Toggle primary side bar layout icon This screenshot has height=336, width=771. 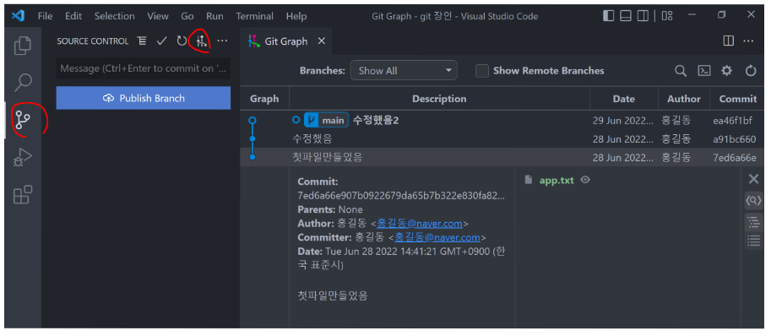(x=608, y=16)
